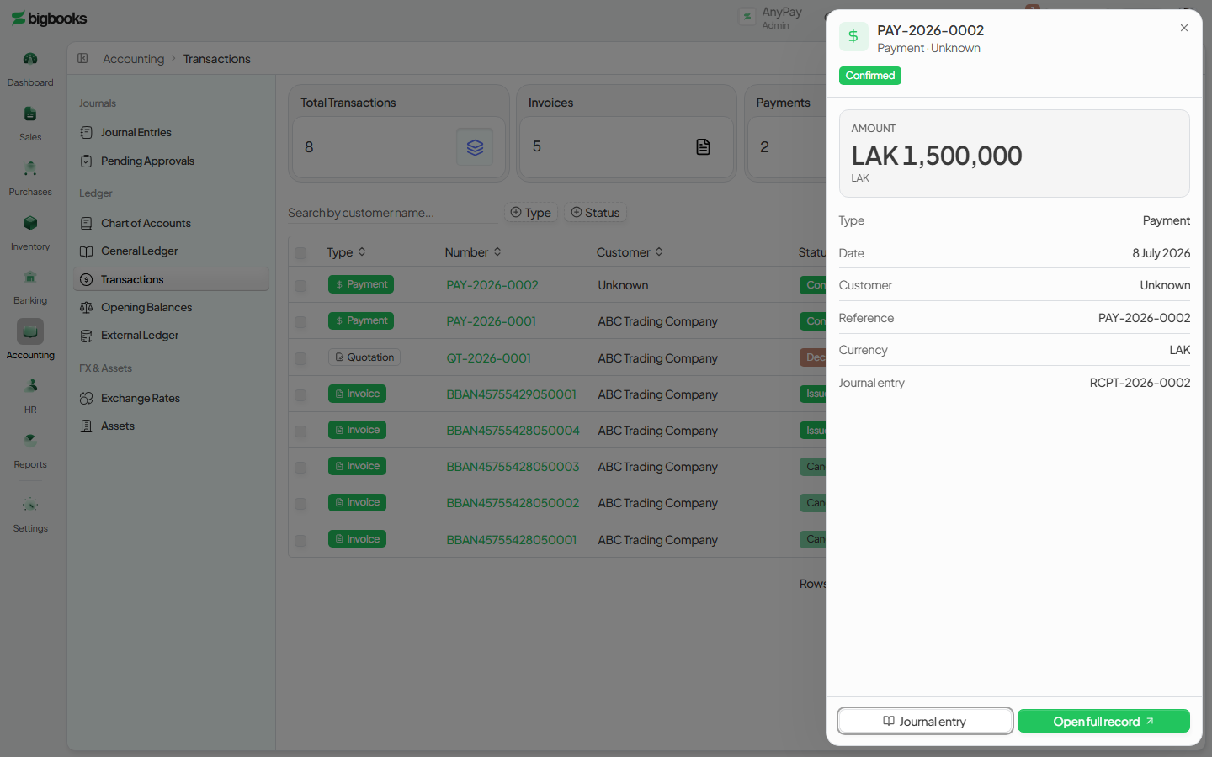
Task: Check the select-all checkbox in table header
Action: pyautogui.click(x=300, y=252)
